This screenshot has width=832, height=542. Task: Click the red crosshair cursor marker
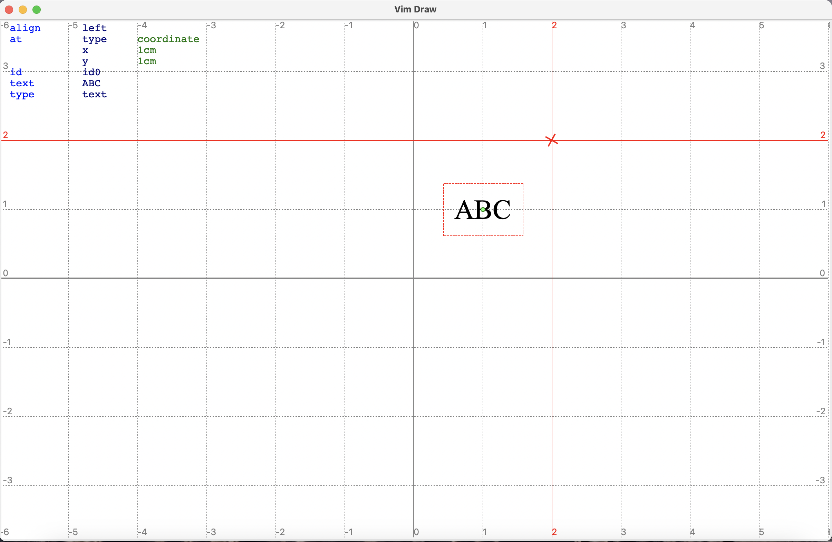tap(552, 140)
